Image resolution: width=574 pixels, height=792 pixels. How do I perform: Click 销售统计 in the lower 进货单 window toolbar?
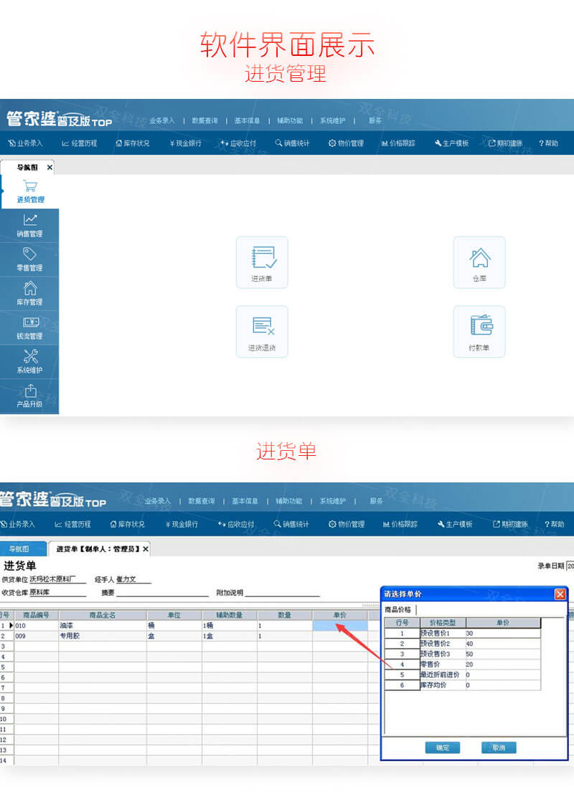click(x=291, y=524)
